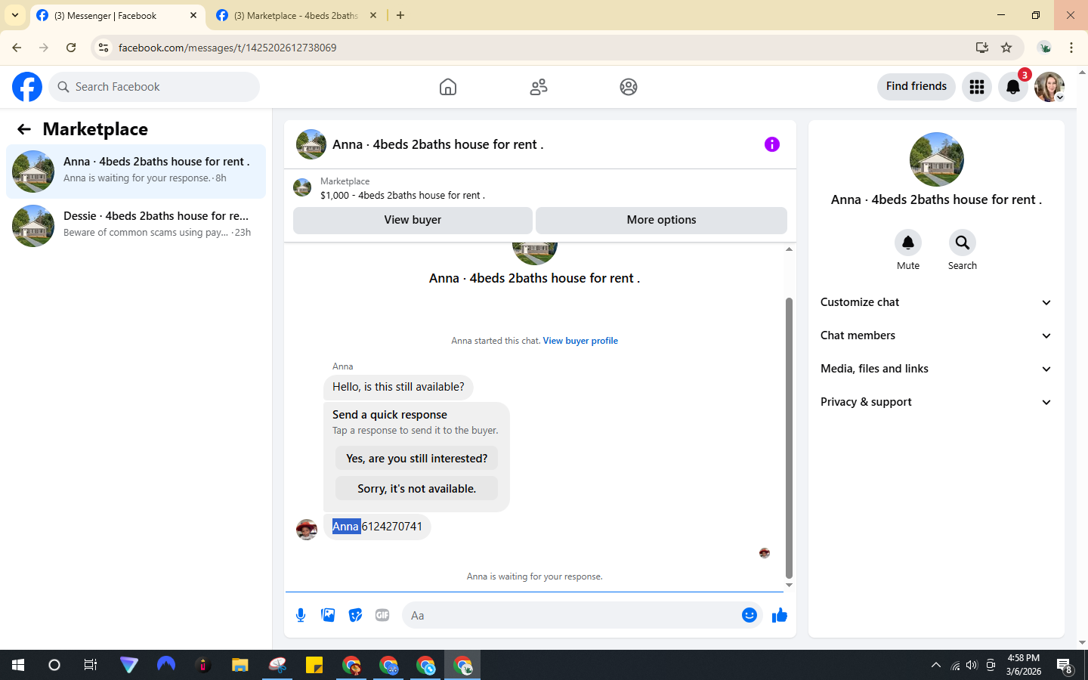
Task: Click the chat messages scrollbar thumb
Action: pos(789,437)
